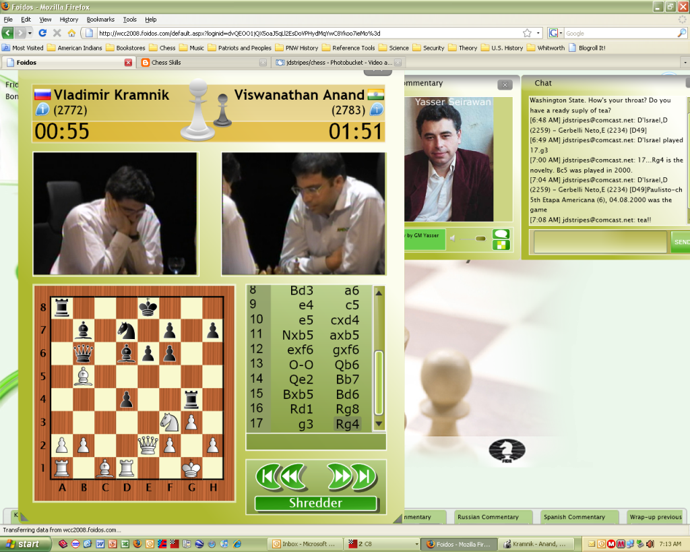Launch Excel from the quick launch bar

[x=125, y=544]
